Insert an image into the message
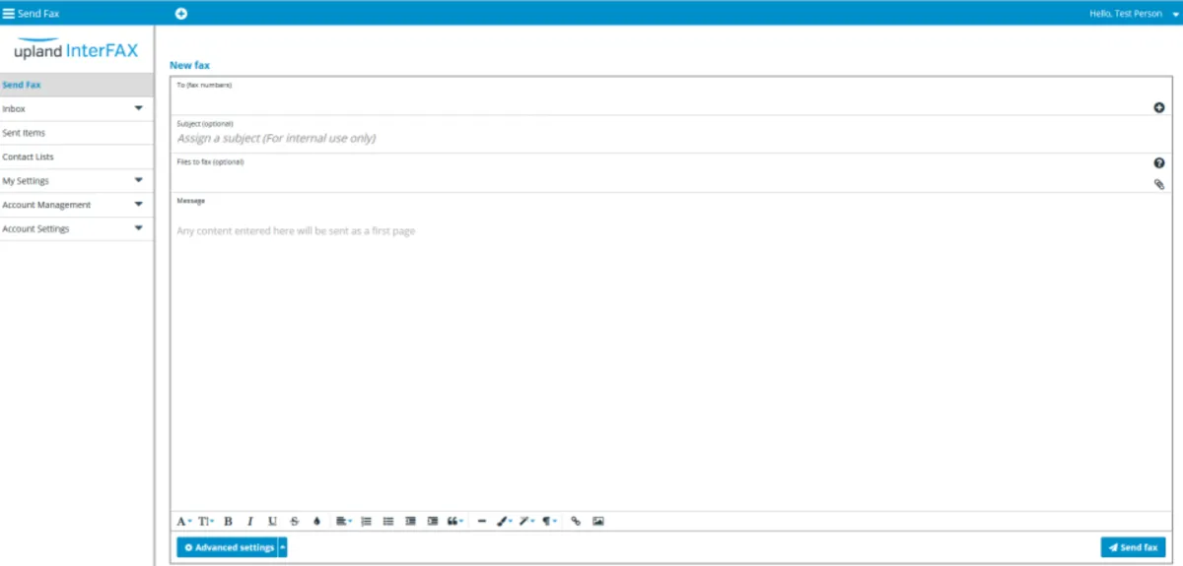1183x566 pixels. [x=598, y=521]
